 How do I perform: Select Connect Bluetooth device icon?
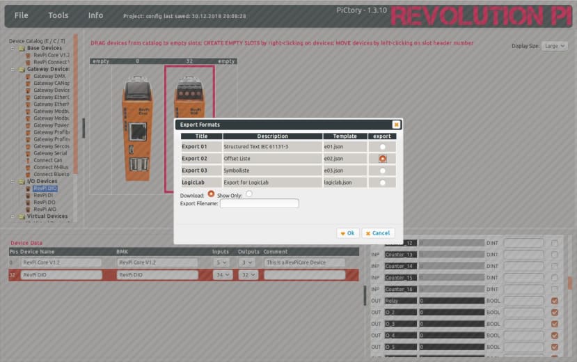[x=28, y=174]
